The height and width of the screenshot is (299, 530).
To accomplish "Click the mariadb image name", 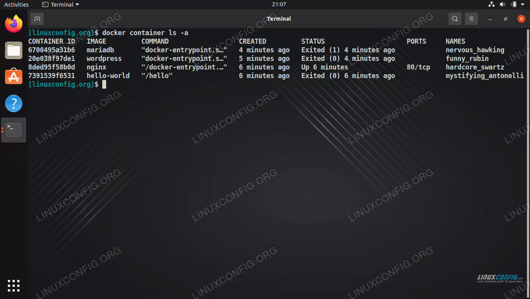I will 100,50.
